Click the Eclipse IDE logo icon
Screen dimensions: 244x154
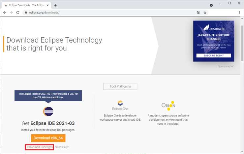[48, 112]
